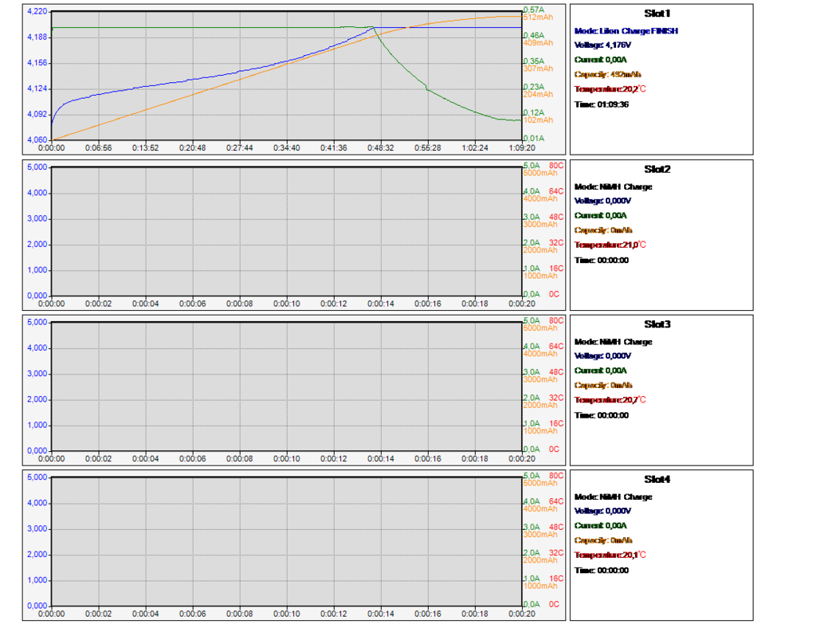Screen dimensions: 816x632
Task: Select the Voltage 4,178V readout
Action: tap(602, 45)
